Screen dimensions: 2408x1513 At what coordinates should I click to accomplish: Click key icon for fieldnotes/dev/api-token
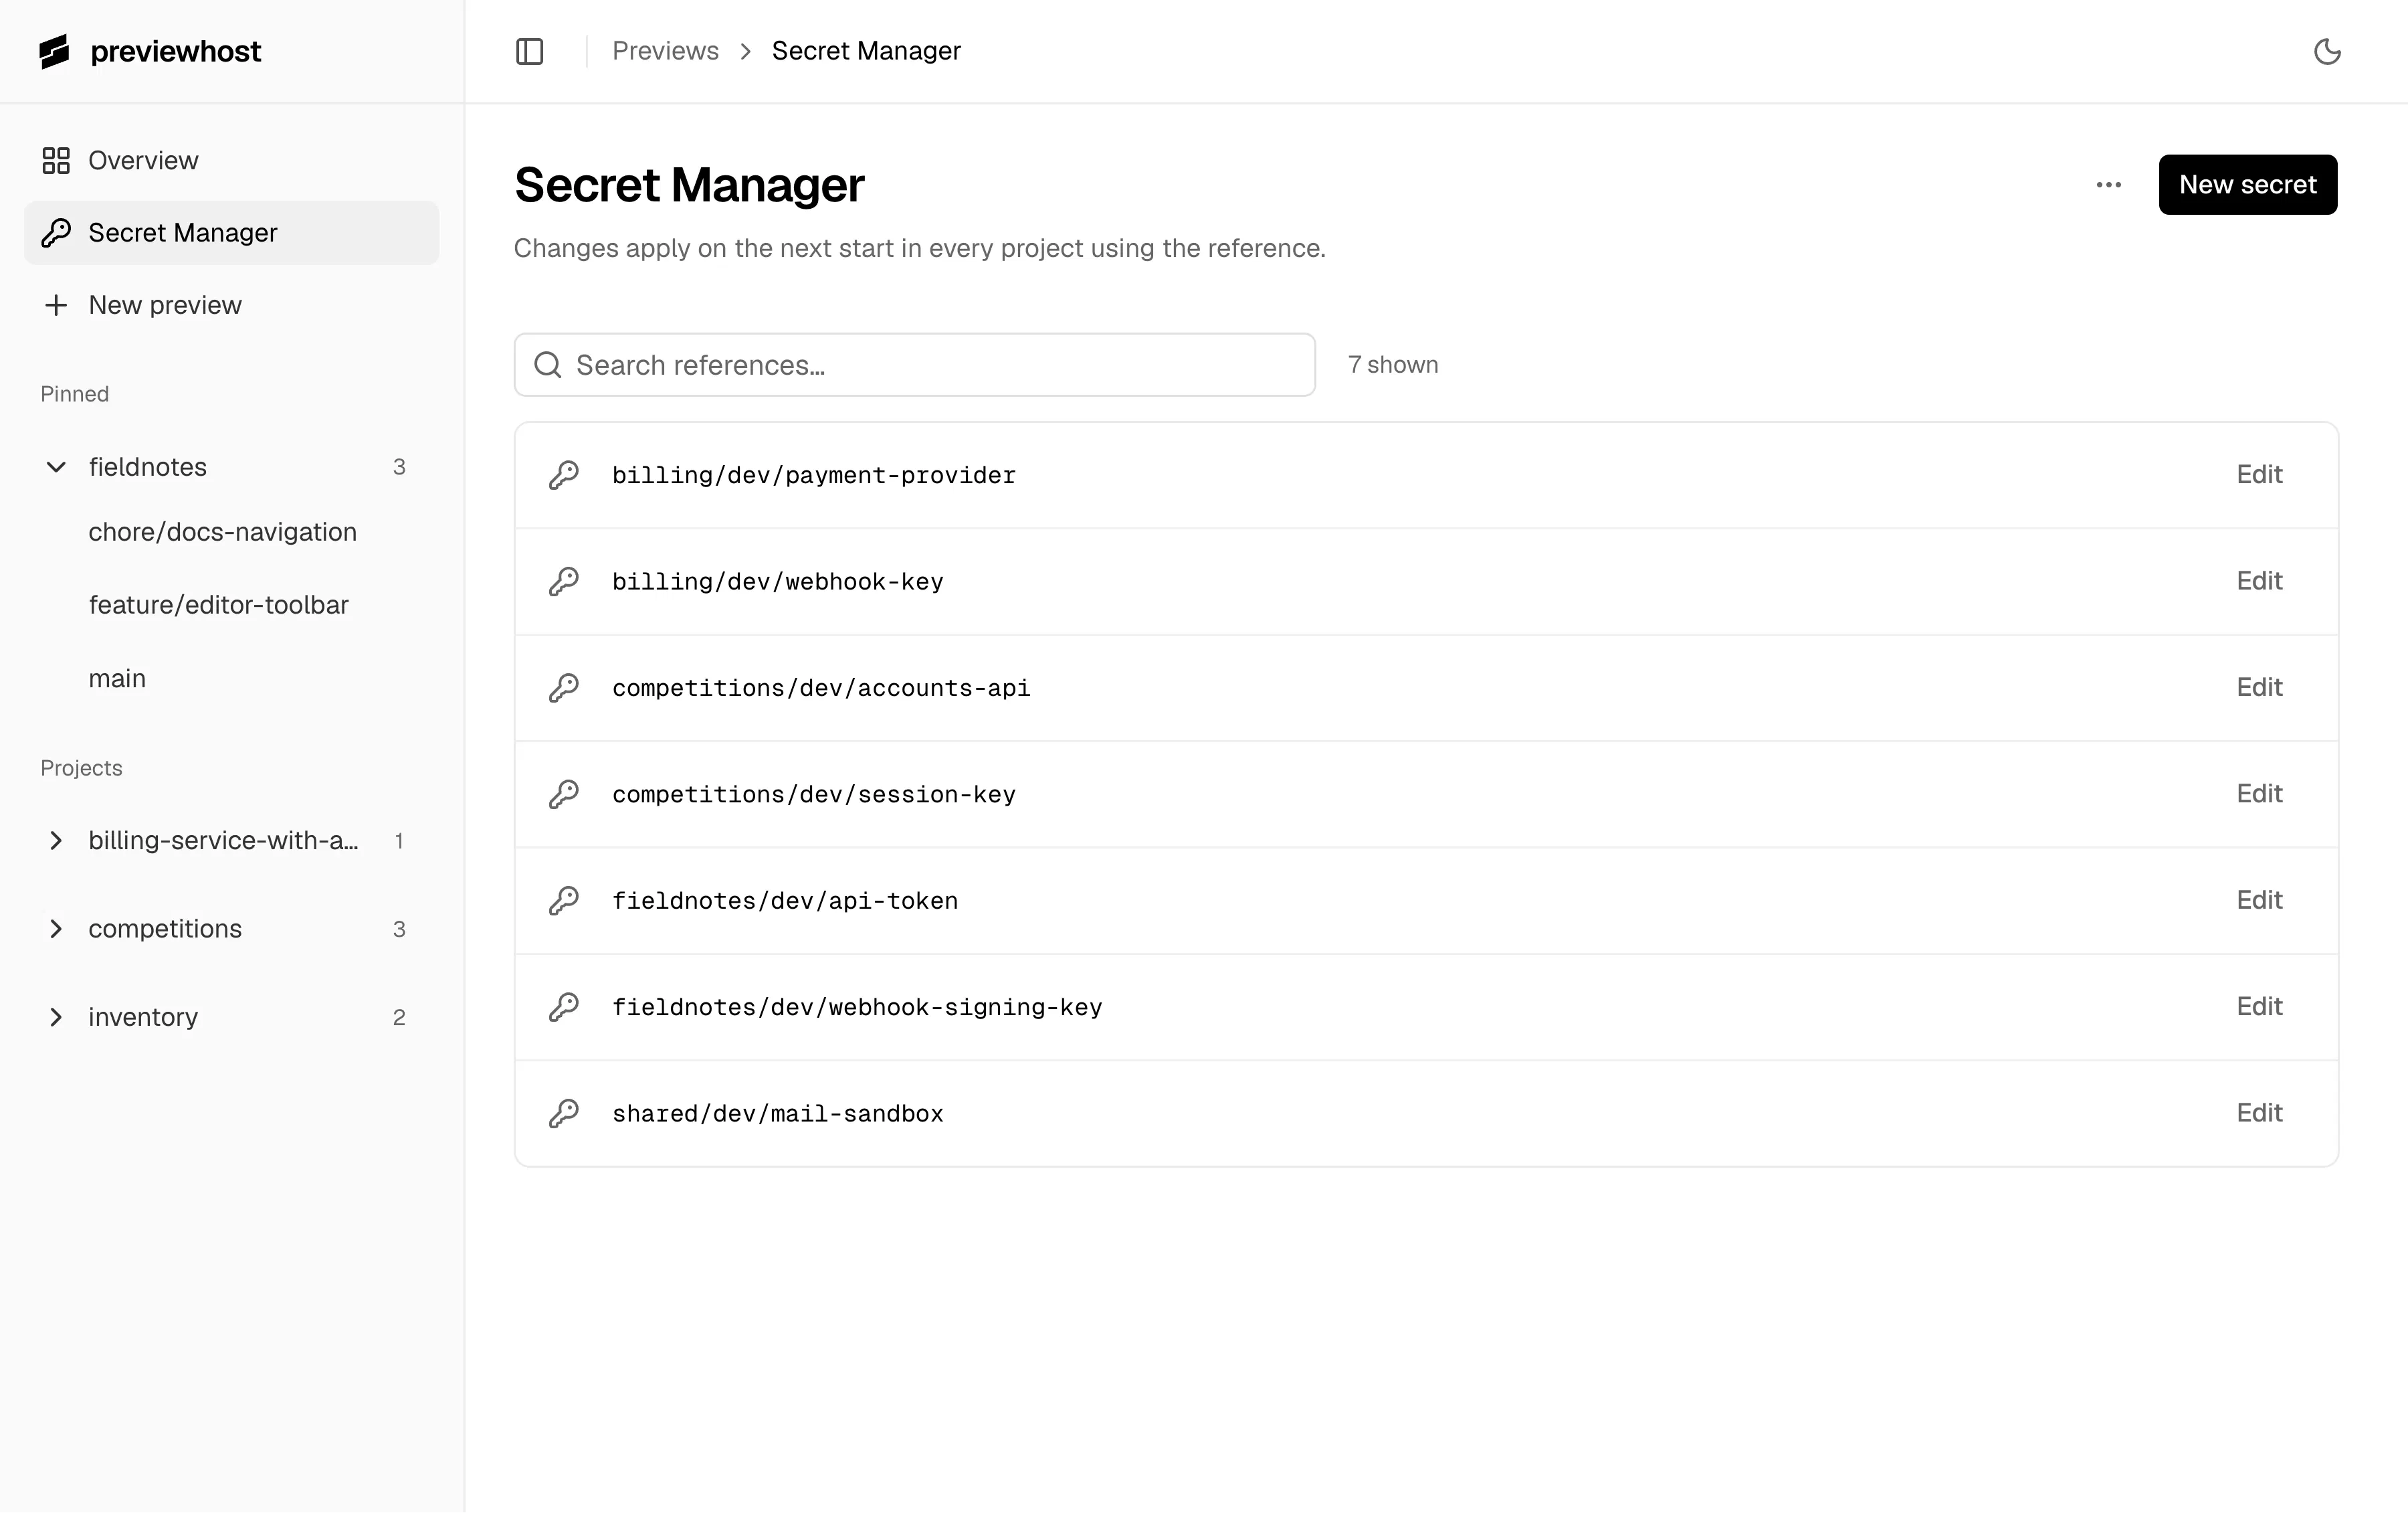[x=564, y=901]
